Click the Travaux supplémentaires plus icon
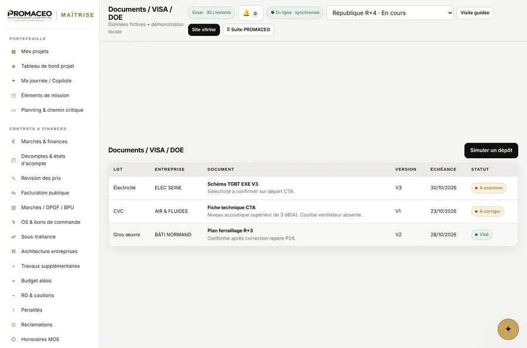The width and height of the screenshot is (527, 348). coord(13,267)
